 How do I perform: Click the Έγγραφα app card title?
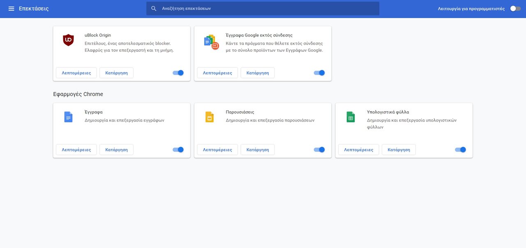tap(94, 112)
